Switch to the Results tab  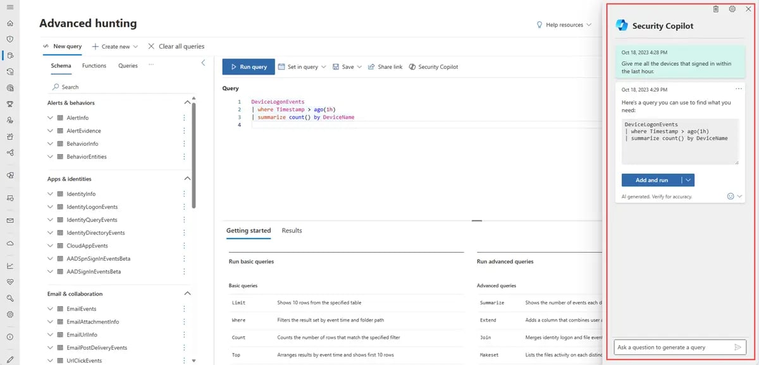click(x=292, y=230)
